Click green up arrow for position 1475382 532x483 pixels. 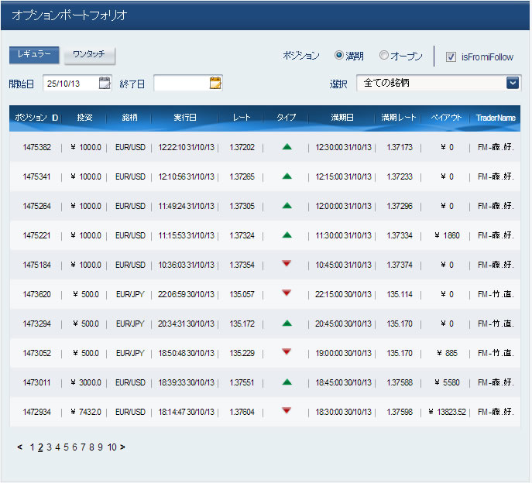[287, 147]
